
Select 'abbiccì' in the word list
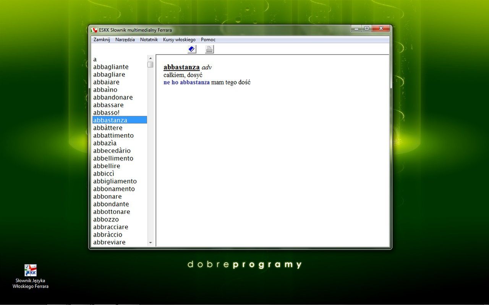[x=120, y=173]
